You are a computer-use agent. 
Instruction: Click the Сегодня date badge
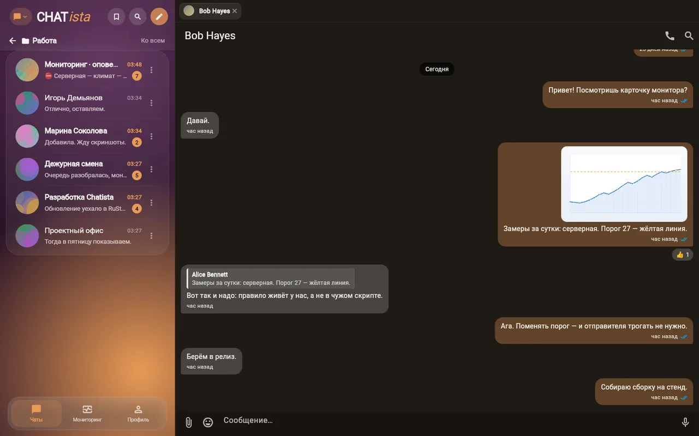[x=437, y=69]
